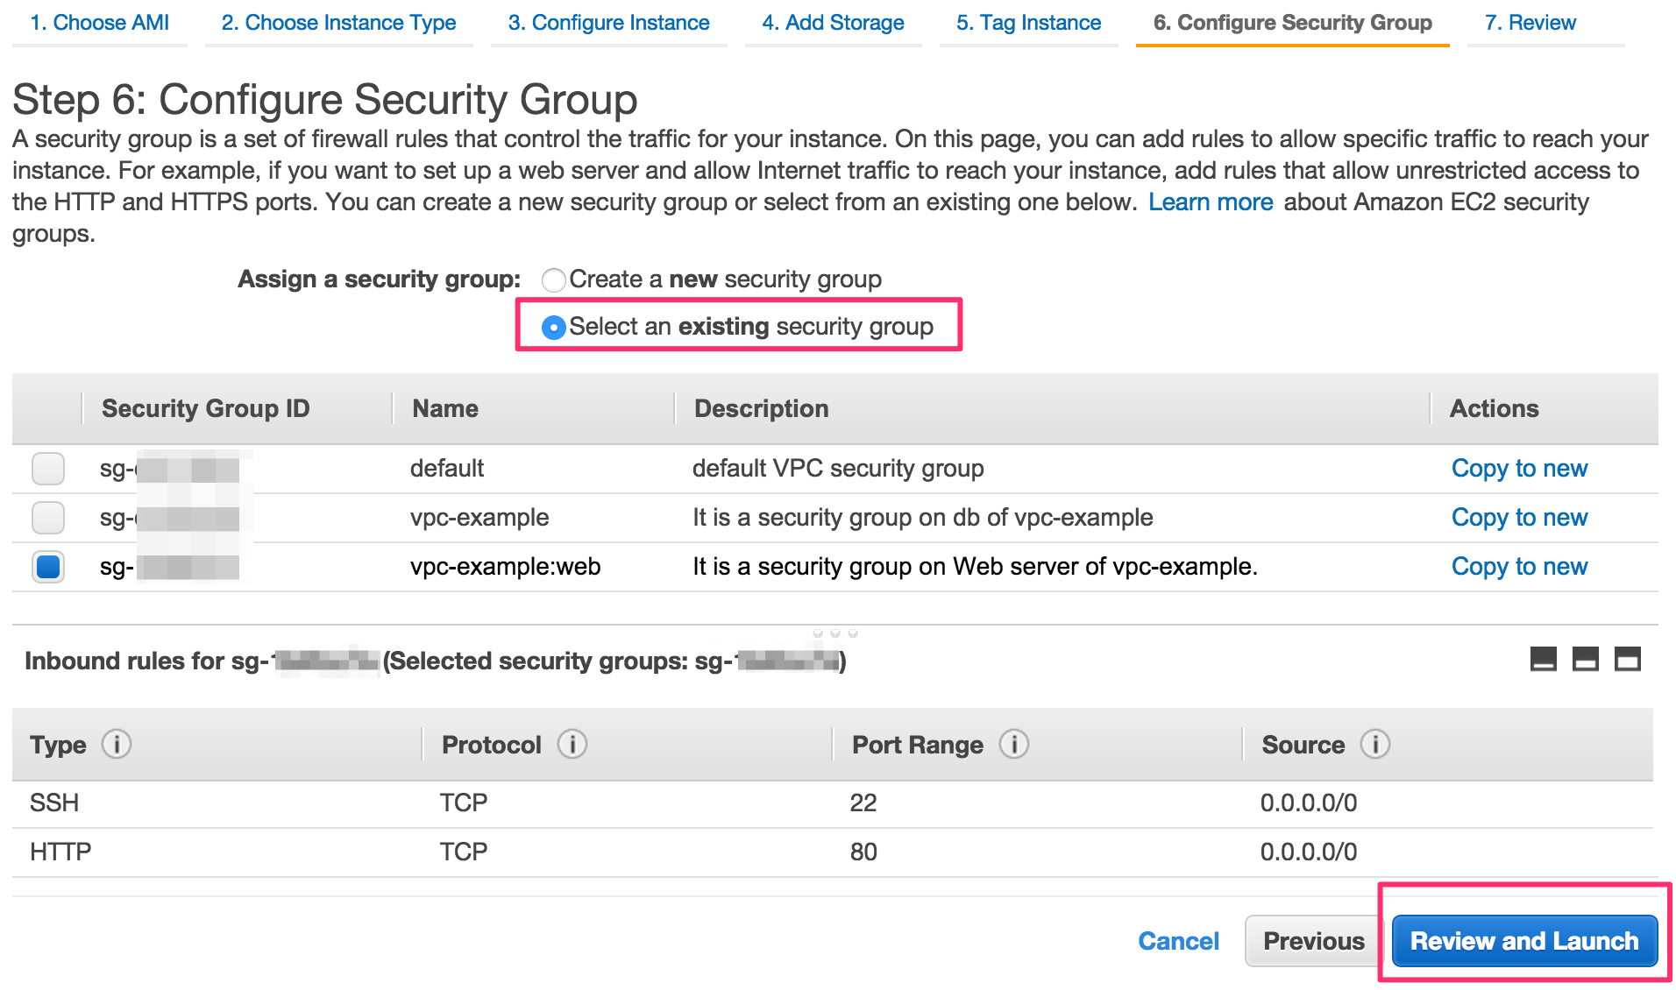This screenshot has height=990, width=1676.
Task: Maximize the inbound rules panel
Action: 1627,659
